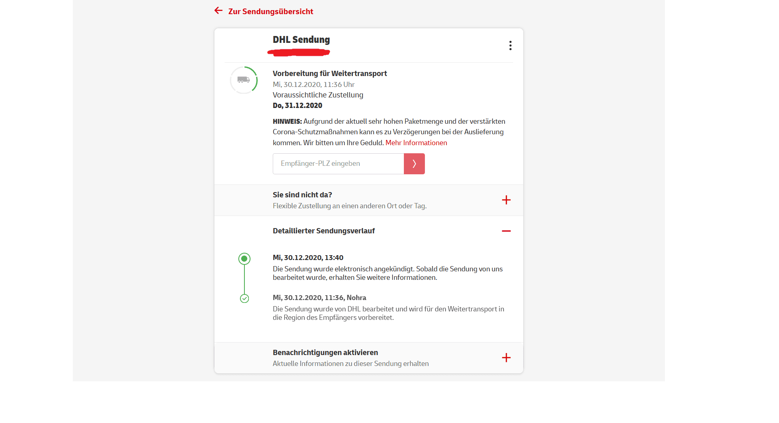779x423 pixels.
Task: Select the HINWEIS label text
Action: 287,121
